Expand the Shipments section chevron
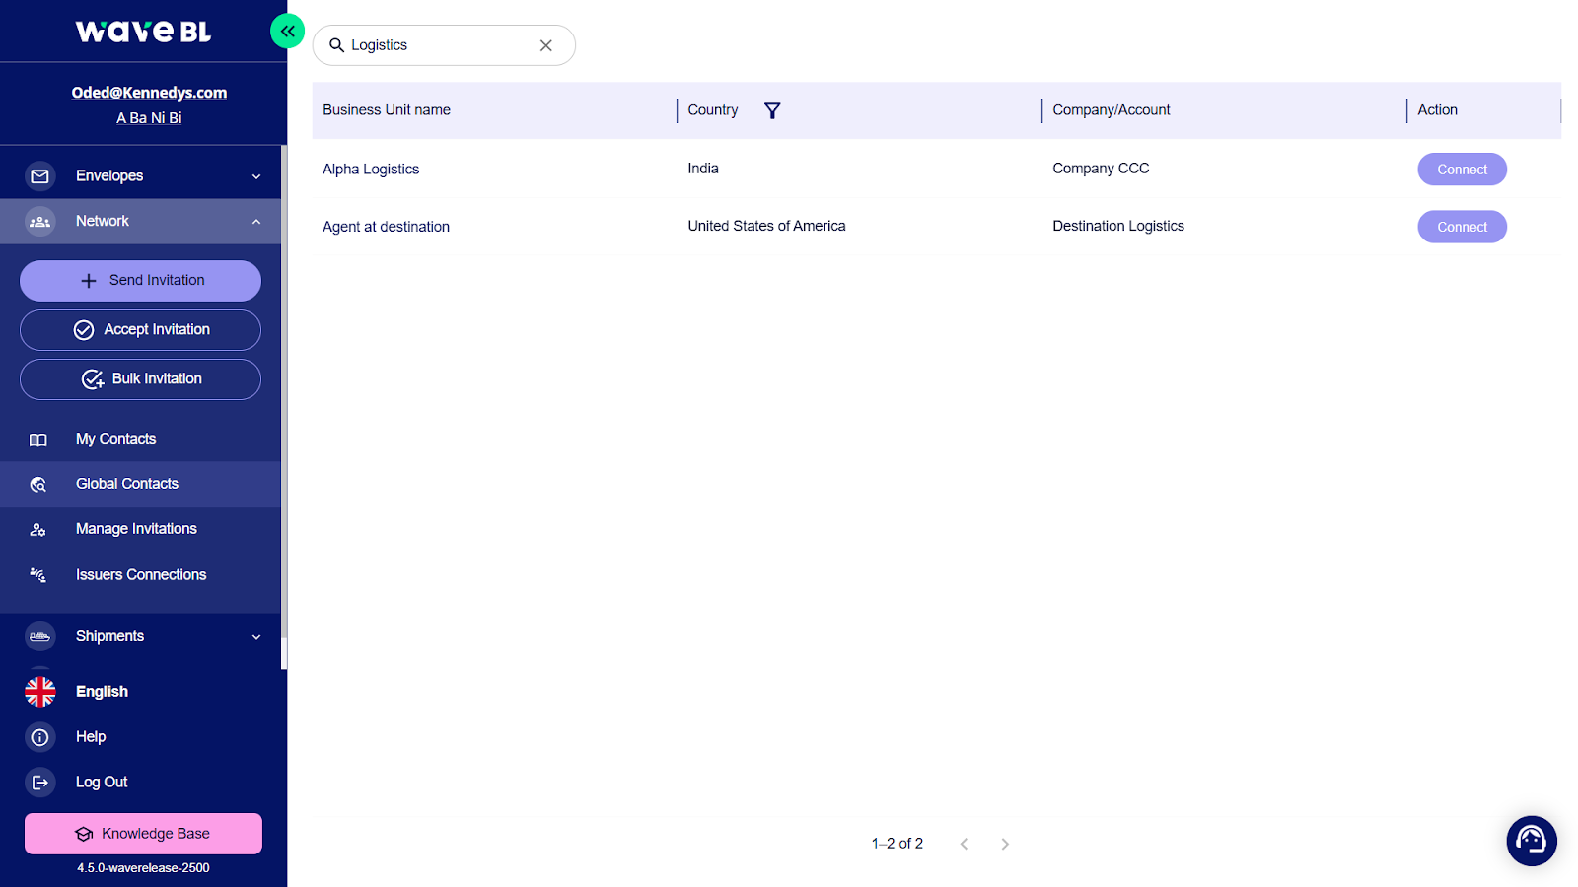Viewport: 1578px width, 887px height. tap(256, 637)
